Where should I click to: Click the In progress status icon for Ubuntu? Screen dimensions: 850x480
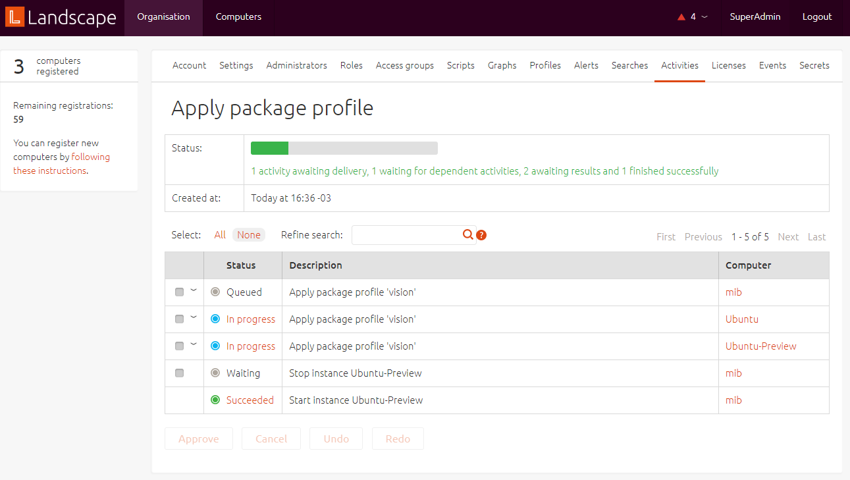click(x=215, y=319)
